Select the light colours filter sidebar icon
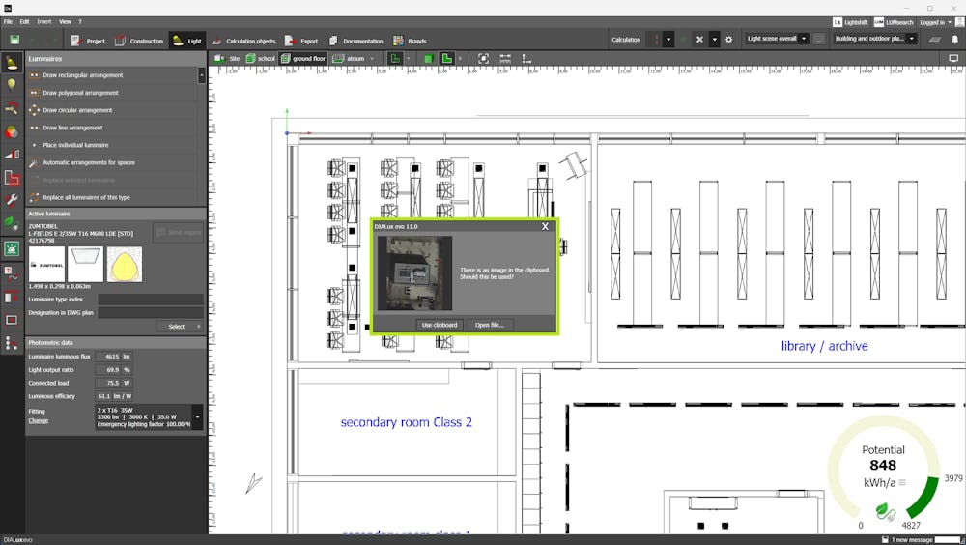Screen dimensions: 966x545 point(12,131)
